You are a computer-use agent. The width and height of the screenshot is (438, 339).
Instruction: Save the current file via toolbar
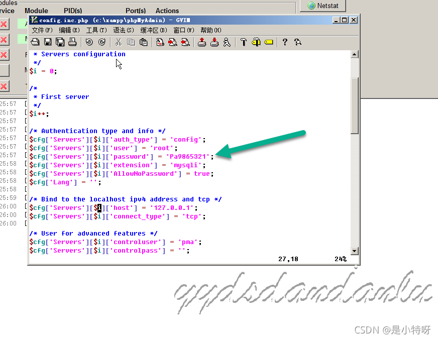tap(48, 42)
